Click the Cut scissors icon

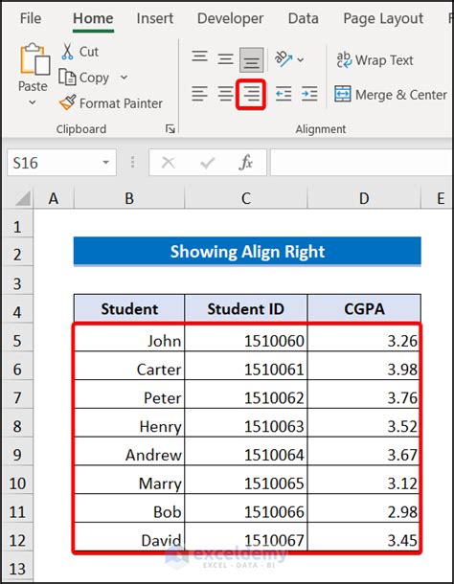pos(67,52)
